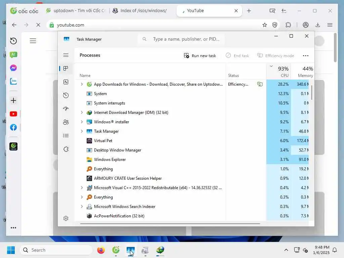Expand Microsoft Windows Search Indexer process

(82, 207)
